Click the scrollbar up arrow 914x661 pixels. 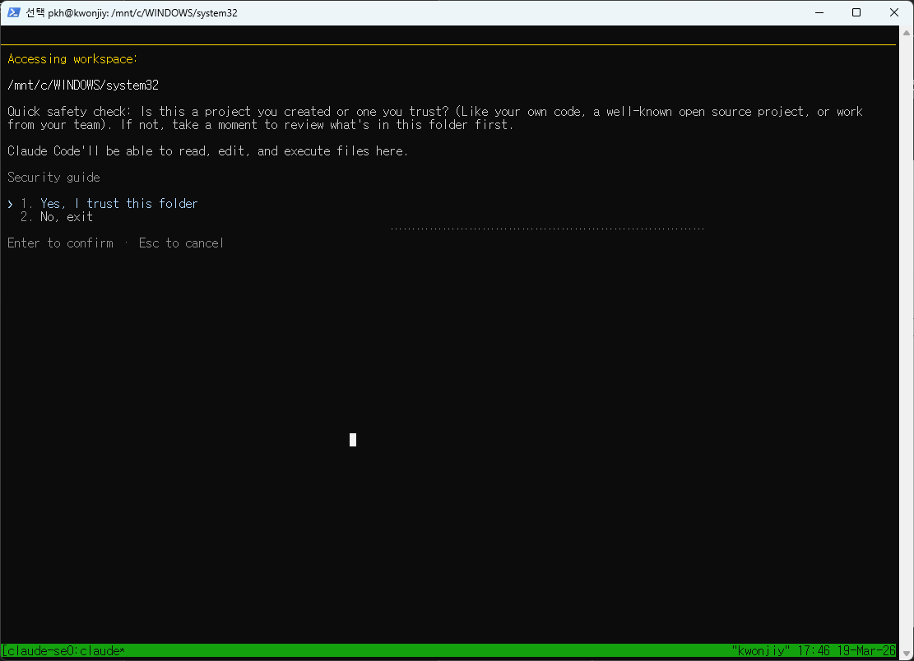pos(907,33)
